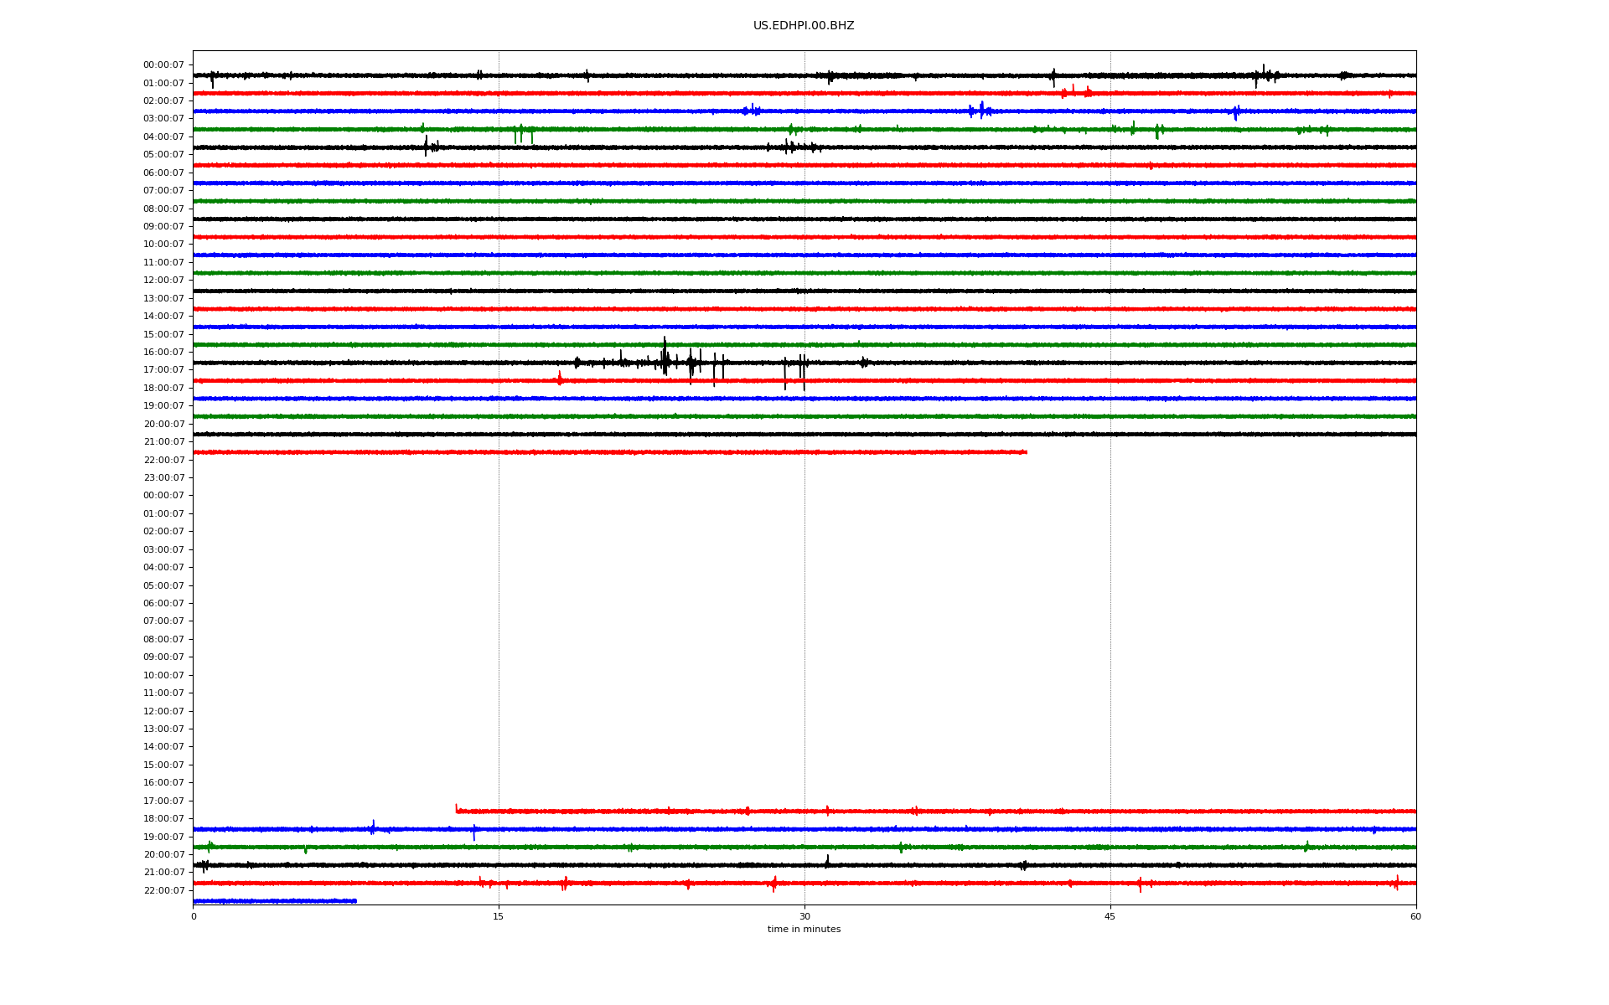The image size is (1609, 1005).
Task: Click the x-axis tick label 30
Action: [804, 916]
